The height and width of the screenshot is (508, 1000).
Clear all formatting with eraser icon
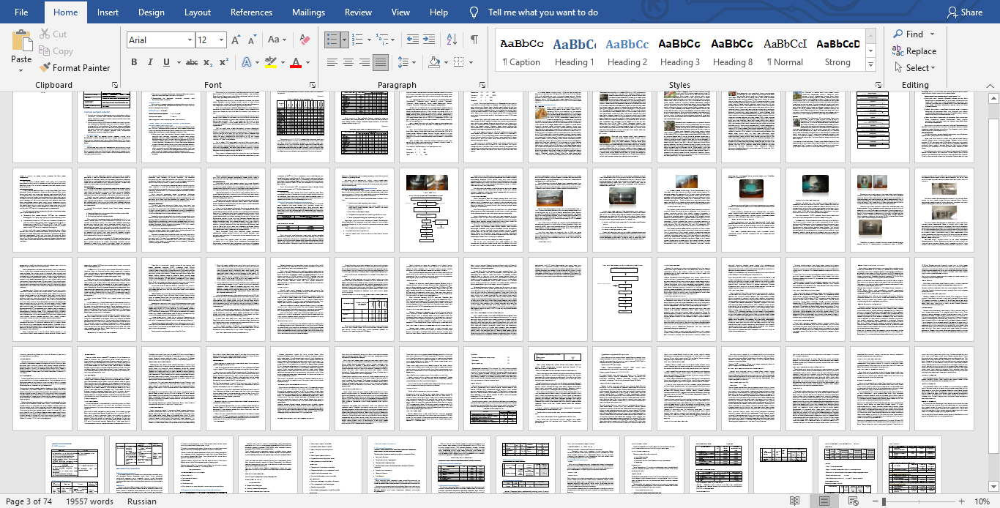305,40
